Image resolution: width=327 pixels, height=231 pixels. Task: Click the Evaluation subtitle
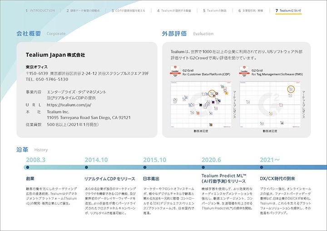203,34
